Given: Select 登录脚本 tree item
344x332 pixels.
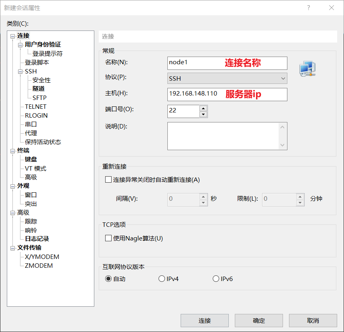Looking at the screenshot, I should point(37,63).
